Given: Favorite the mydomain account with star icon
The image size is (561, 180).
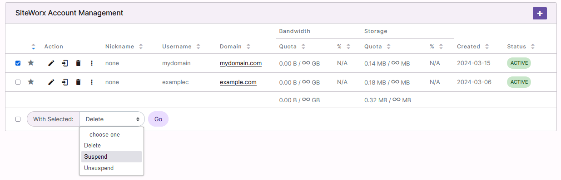Looking at the screenshot, I should [31, 63].
